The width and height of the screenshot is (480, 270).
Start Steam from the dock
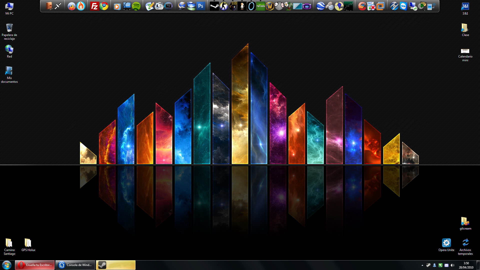pyautogui.click(x=214, y=6)
